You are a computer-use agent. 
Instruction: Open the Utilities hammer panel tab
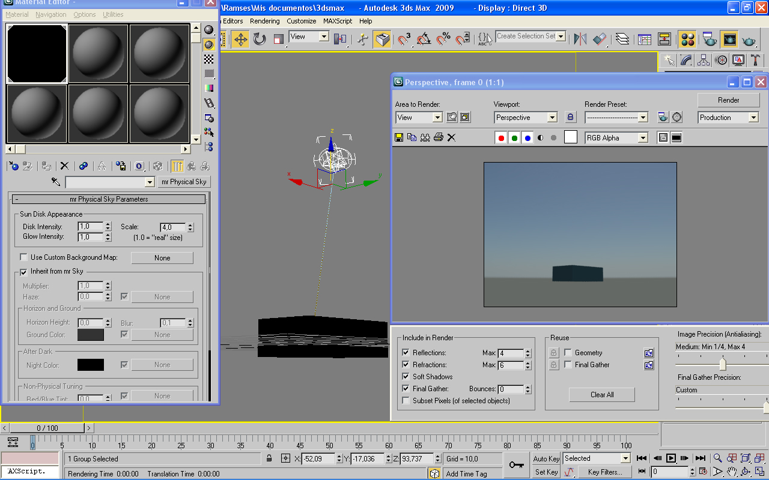coord(756,60)
